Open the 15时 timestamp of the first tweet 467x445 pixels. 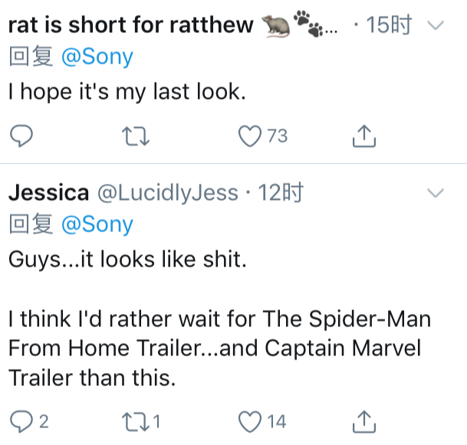389,25
